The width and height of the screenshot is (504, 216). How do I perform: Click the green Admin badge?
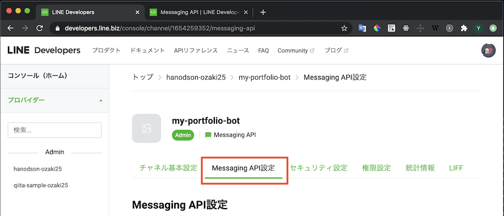click(183, 135)
